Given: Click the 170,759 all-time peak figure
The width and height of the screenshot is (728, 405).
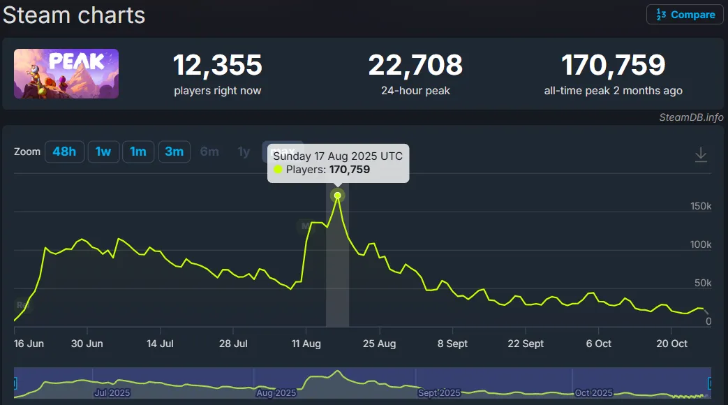Looking at the screenshot, I should pos(614,64).
